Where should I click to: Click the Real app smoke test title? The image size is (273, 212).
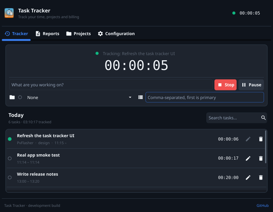38,155
